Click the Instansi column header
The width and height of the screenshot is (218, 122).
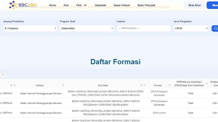click(x=40, y=85)
